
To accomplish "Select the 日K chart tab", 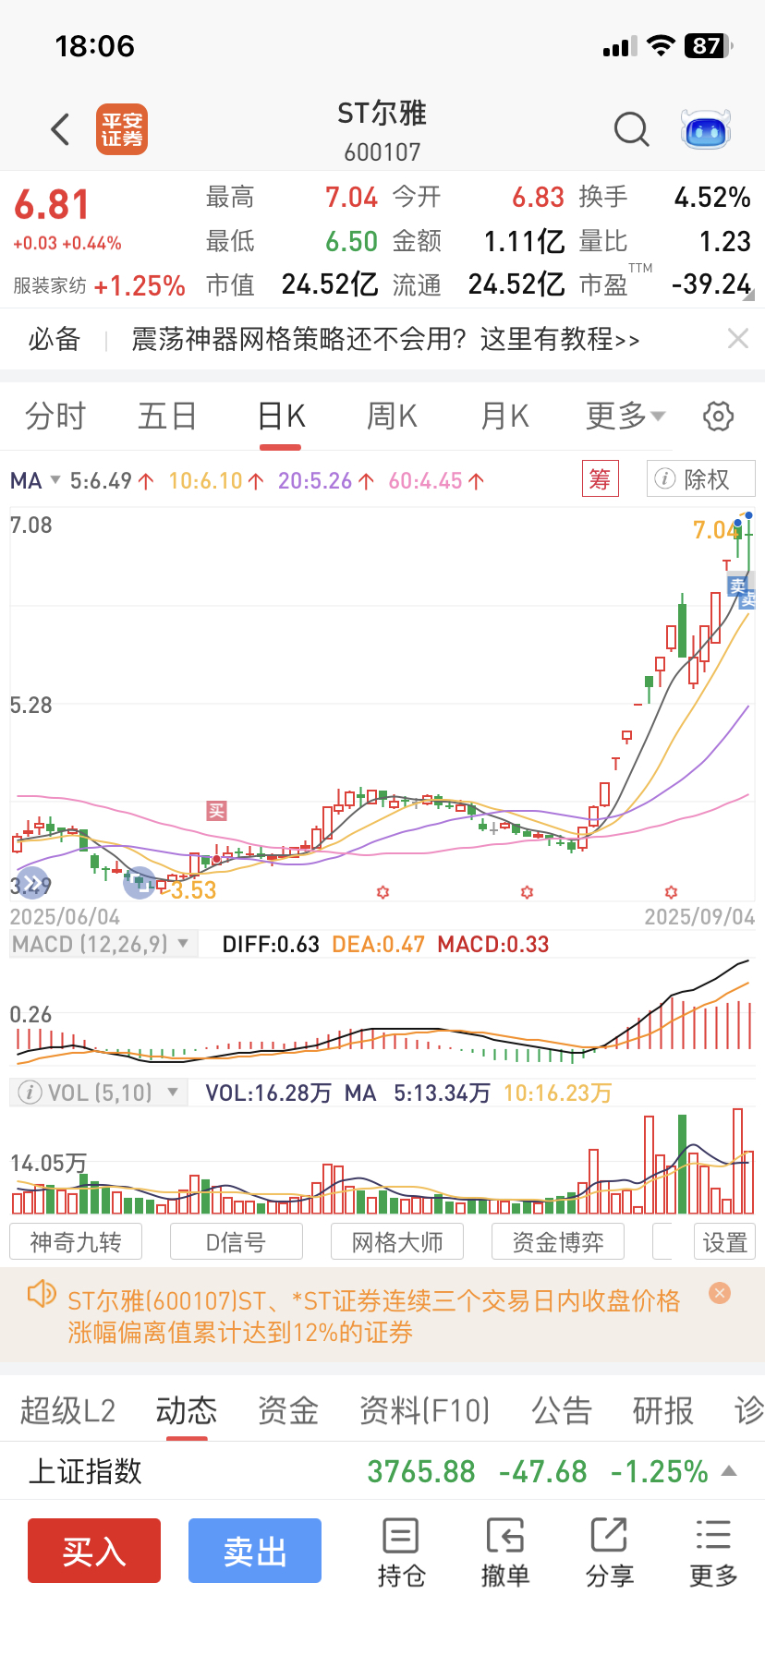I will 281,417.
